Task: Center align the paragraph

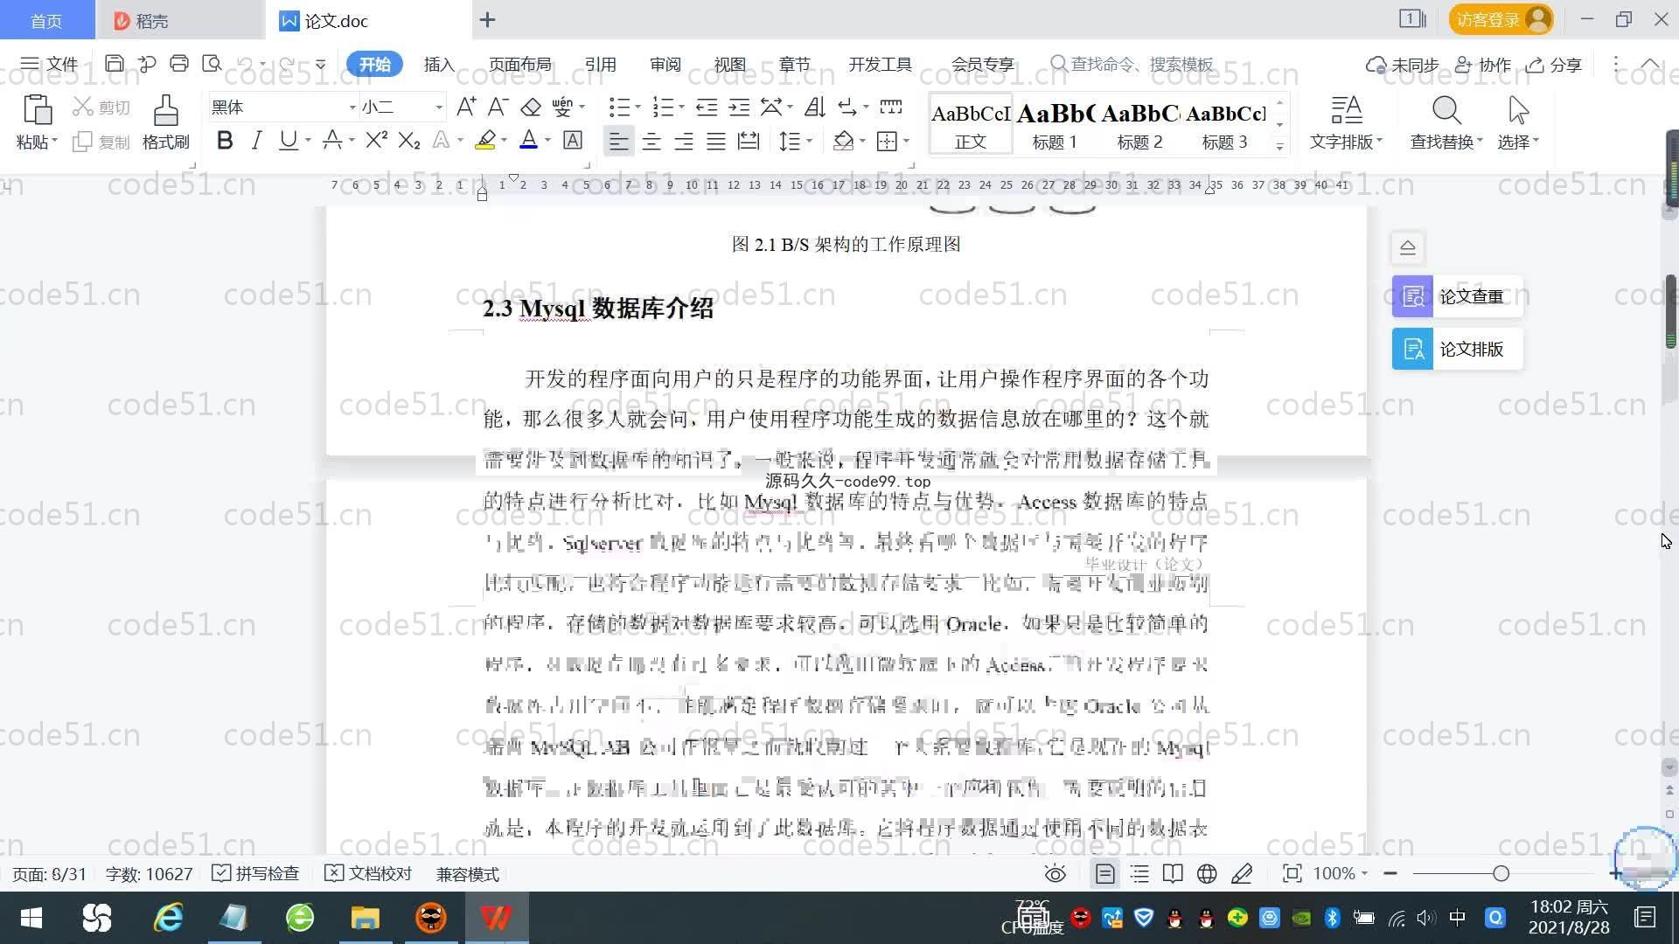Action: (651, 141)
